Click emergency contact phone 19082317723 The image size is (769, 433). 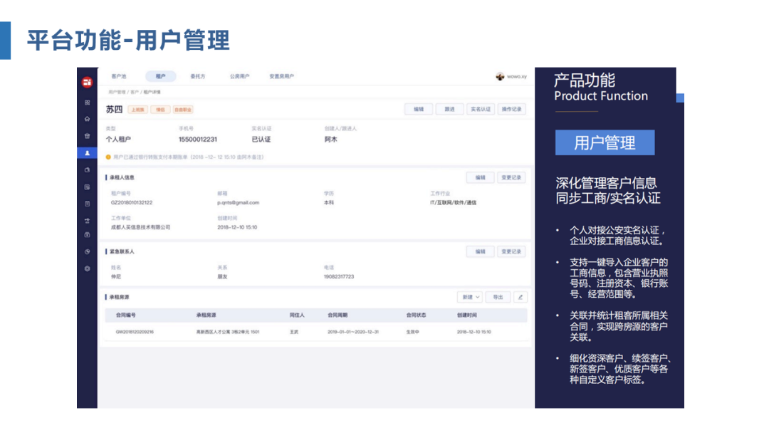coord(339,276)
